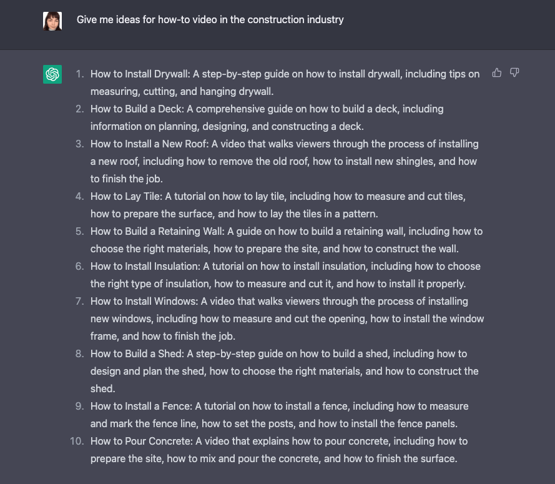Click the "How to Install a New Roof" heading
The image size is (555, 484).
149,144
